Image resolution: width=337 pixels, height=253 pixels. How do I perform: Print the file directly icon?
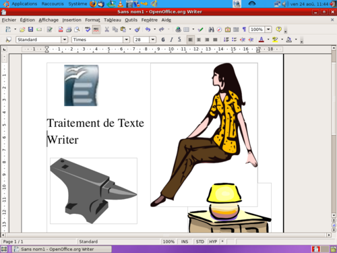click(69, 30)
